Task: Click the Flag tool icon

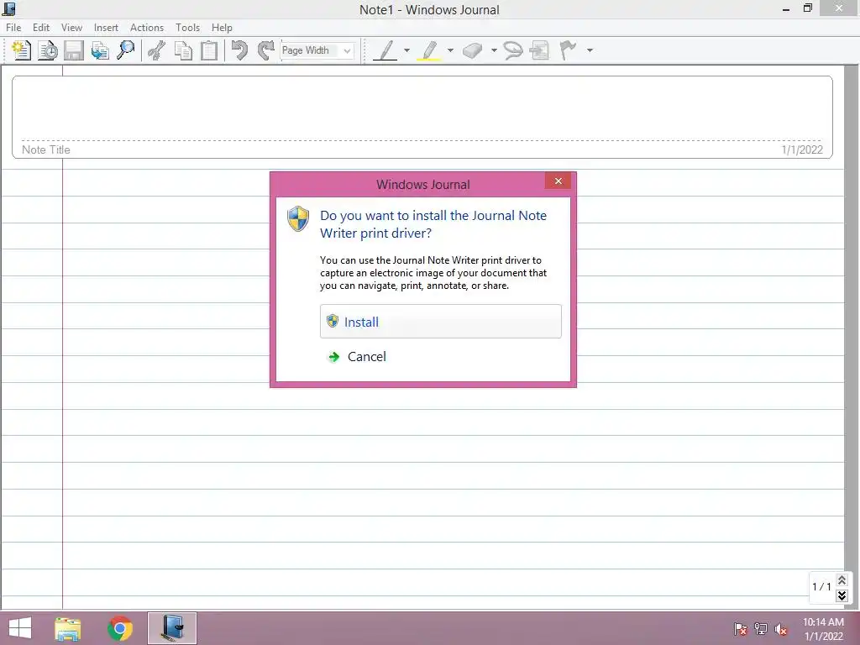Action: (x=569, y=50)
